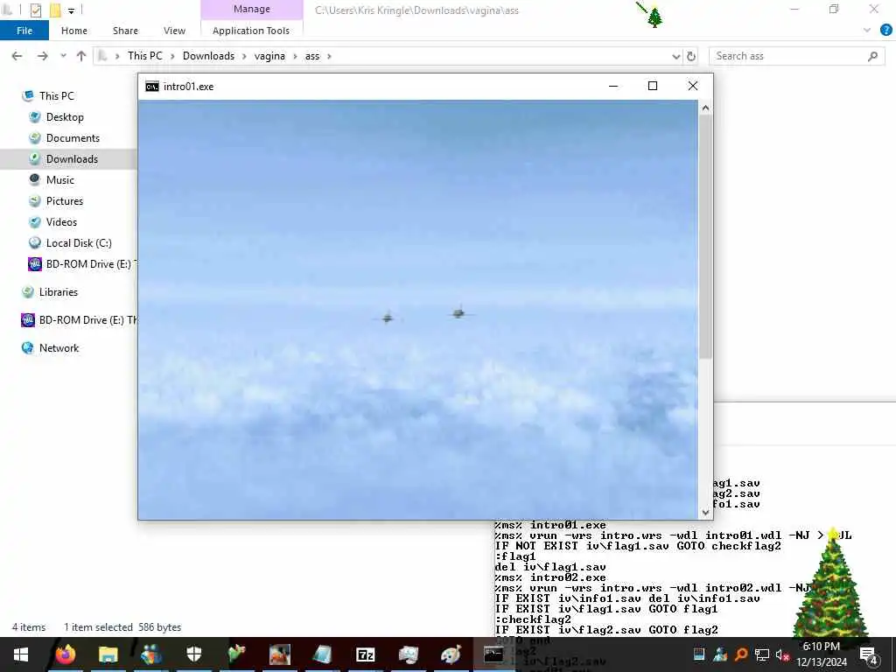Click the 'vagina' breadcrumb segment
Screen dimensions: 896x672
(269, 56)
